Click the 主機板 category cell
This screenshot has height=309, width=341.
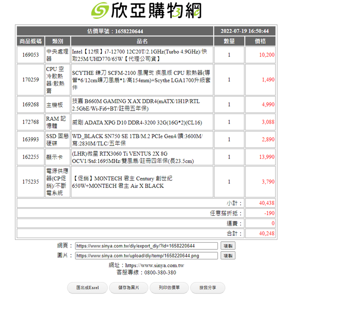[58, 105]
